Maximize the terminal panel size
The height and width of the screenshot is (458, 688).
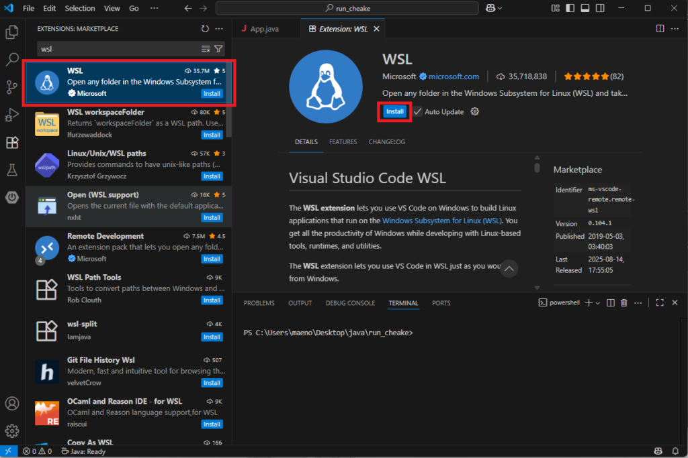(660, 303)
